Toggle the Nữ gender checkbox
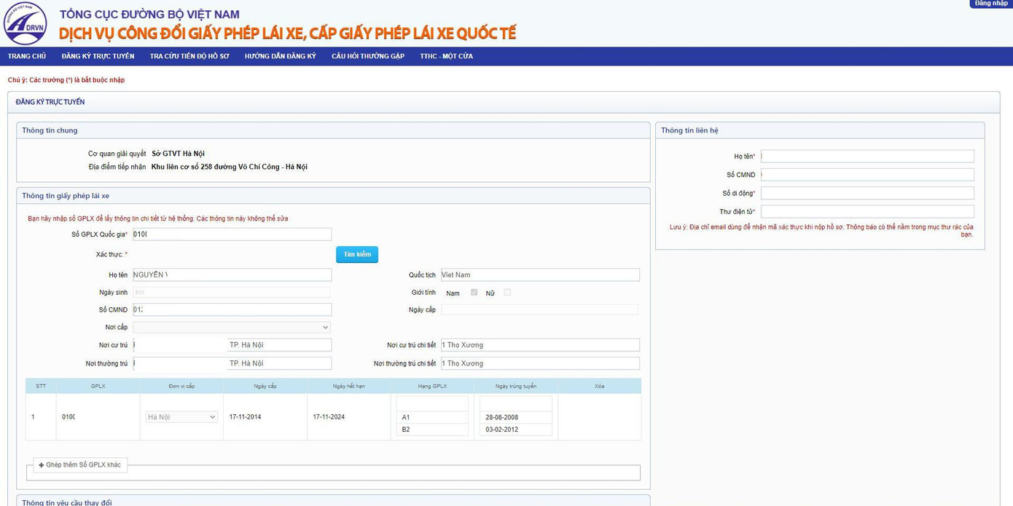The height and width of the screenshot is (506, 1013). [x=507, y=293]
